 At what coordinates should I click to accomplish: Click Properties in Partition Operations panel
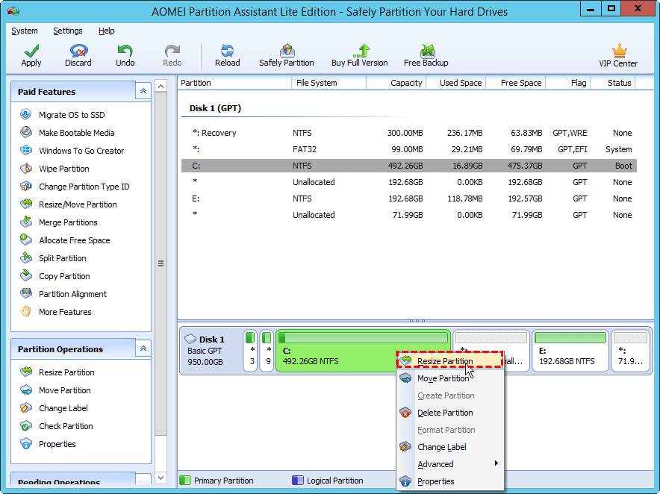click(57, 444)
